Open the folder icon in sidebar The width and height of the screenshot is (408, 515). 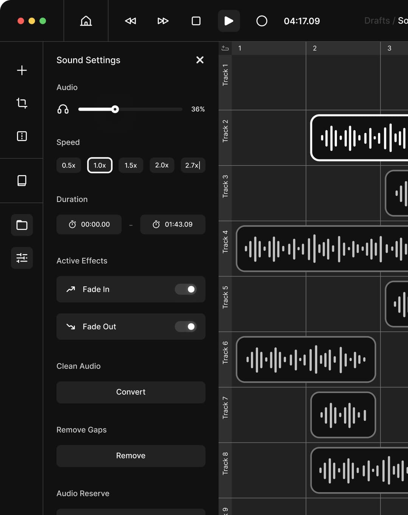pyautogui.click(x=22, y=225)
